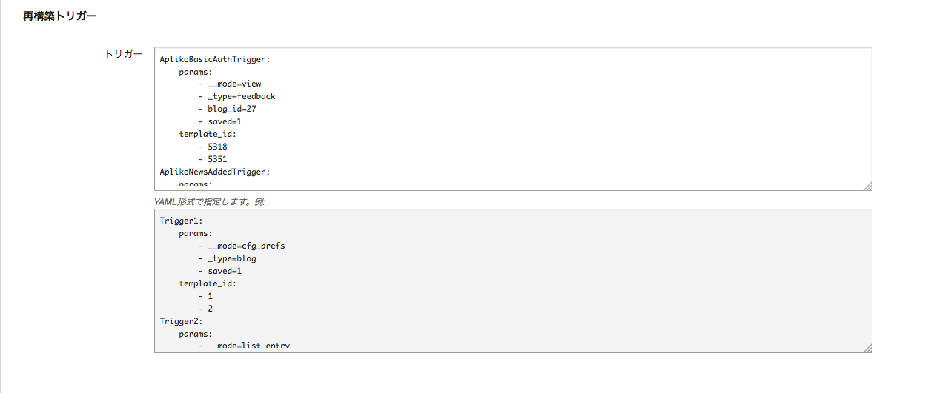Click resize grip of the example textarea
The image size is (934, 393).
coord(867,348)
